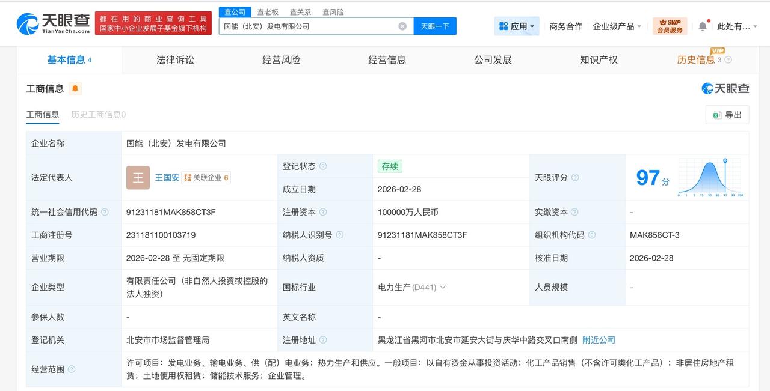Click the help icon next to 注册资本
The height and width of the screenshot is (391, 770).
click(x=324, y=212)
